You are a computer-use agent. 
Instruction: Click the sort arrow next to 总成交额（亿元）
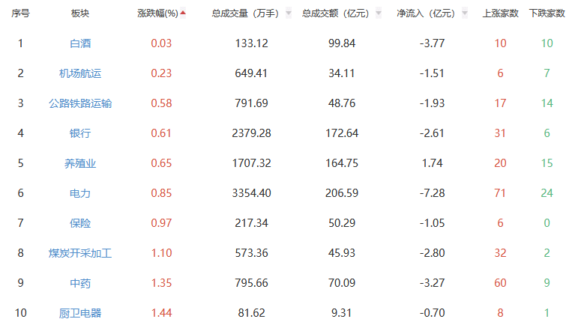(379, 13)
